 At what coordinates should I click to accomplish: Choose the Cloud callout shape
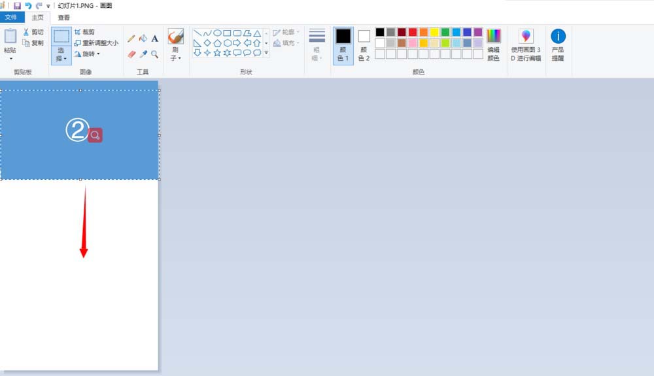257,52
